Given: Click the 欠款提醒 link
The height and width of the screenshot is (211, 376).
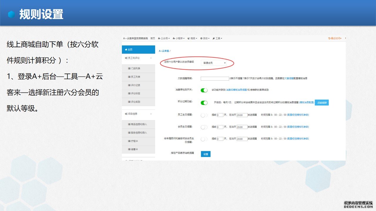Looking at the screenshot, I should (x=289, y=79).
